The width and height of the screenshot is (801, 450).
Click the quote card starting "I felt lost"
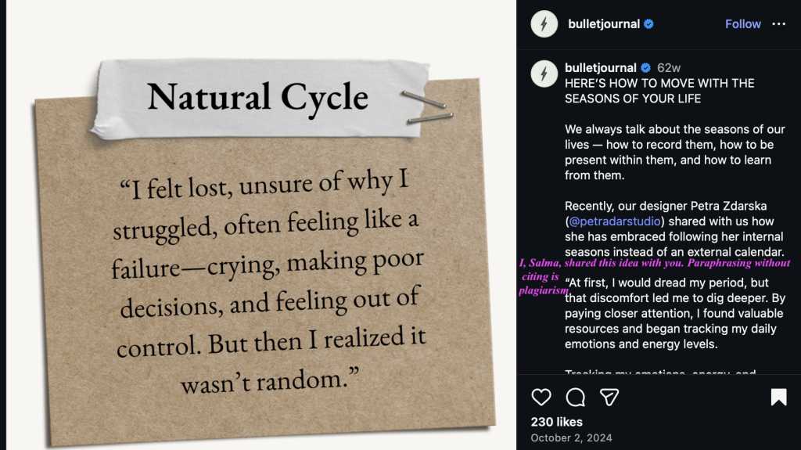click(266, 282)
